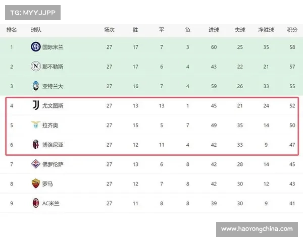Viewport: 303px width, 242px height.
Task: Click the 排名 header label
Action: pos(12,30)
